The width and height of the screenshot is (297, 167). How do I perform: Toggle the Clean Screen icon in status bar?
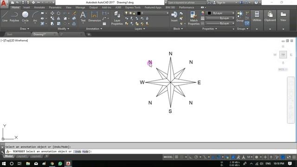pos(289,157)
